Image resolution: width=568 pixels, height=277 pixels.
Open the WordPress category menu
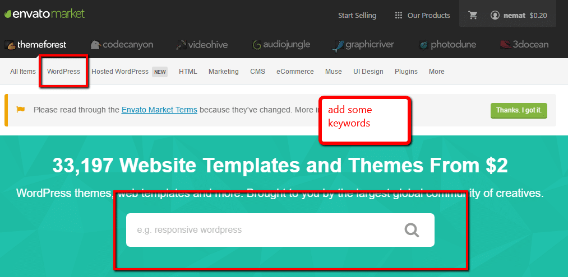point(63,72)
